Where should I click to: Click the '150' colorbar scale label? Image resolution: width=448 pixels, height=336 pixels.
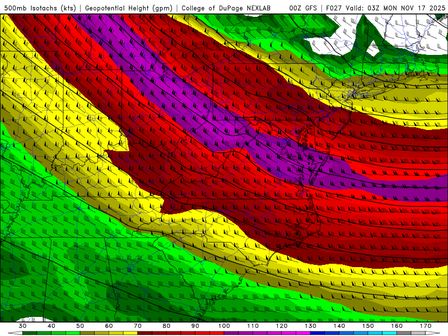coord(368,326)
